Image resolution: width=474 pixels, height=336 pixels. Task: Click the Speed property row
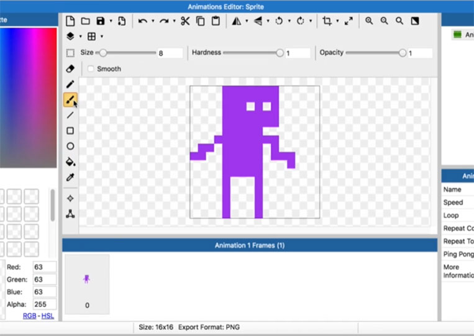458,202
